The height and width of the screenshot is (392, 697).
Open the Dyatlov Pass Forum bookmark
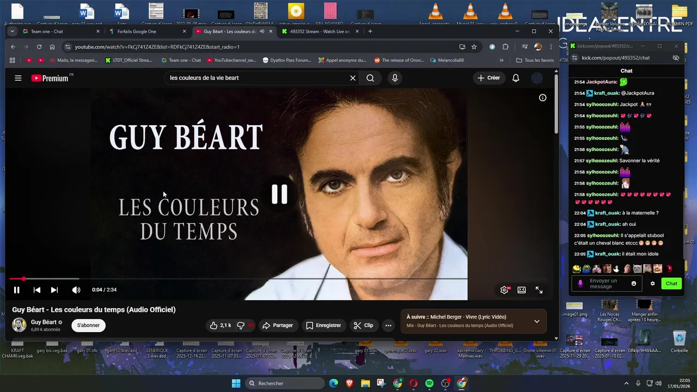coord(287,60)
